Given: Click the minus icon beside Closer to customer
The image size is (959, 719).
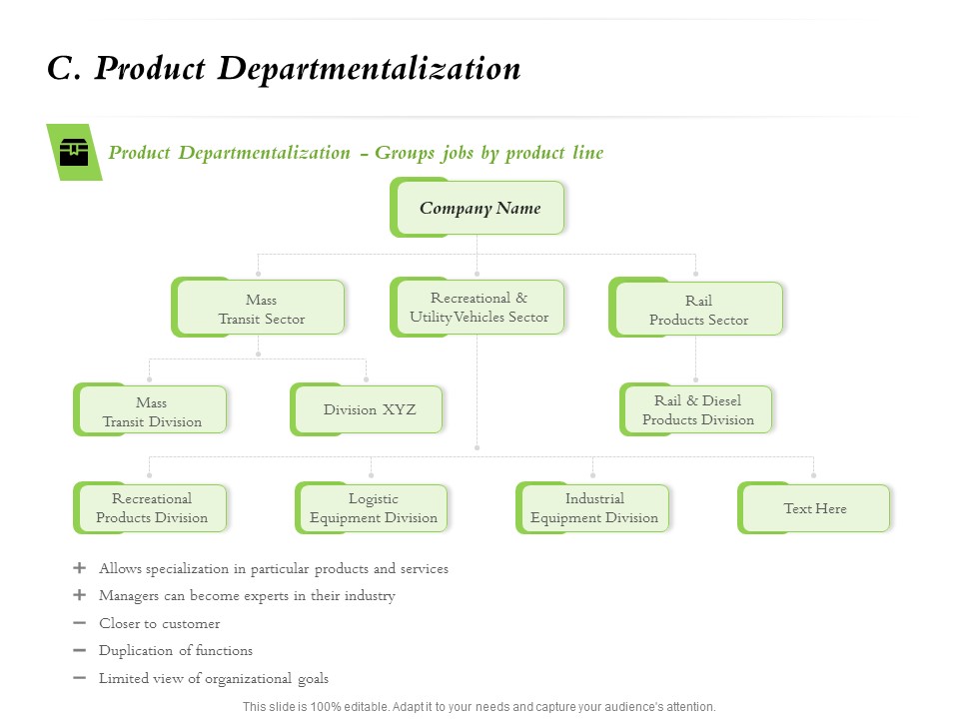Looking at the screenshot, I should [80, 623].
